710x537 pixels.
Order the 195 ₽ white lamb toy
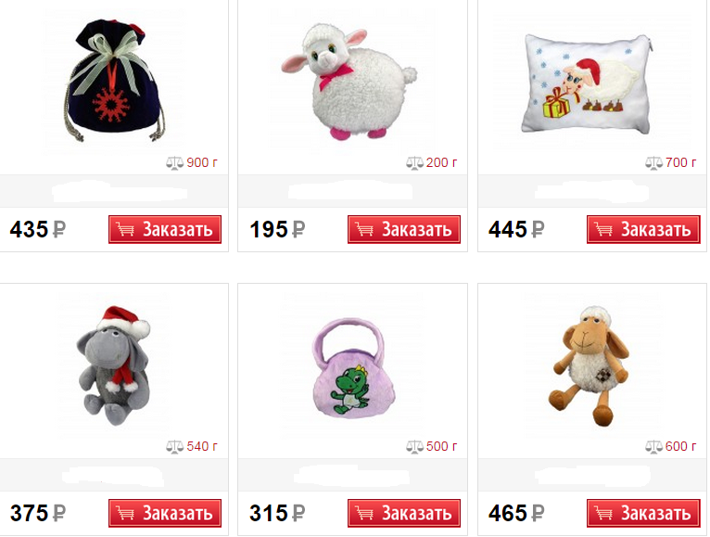point(404,229)
